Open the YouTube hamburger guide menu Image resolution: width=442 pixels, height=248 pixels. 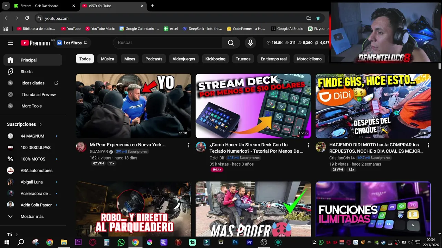[x=10, y=43]
